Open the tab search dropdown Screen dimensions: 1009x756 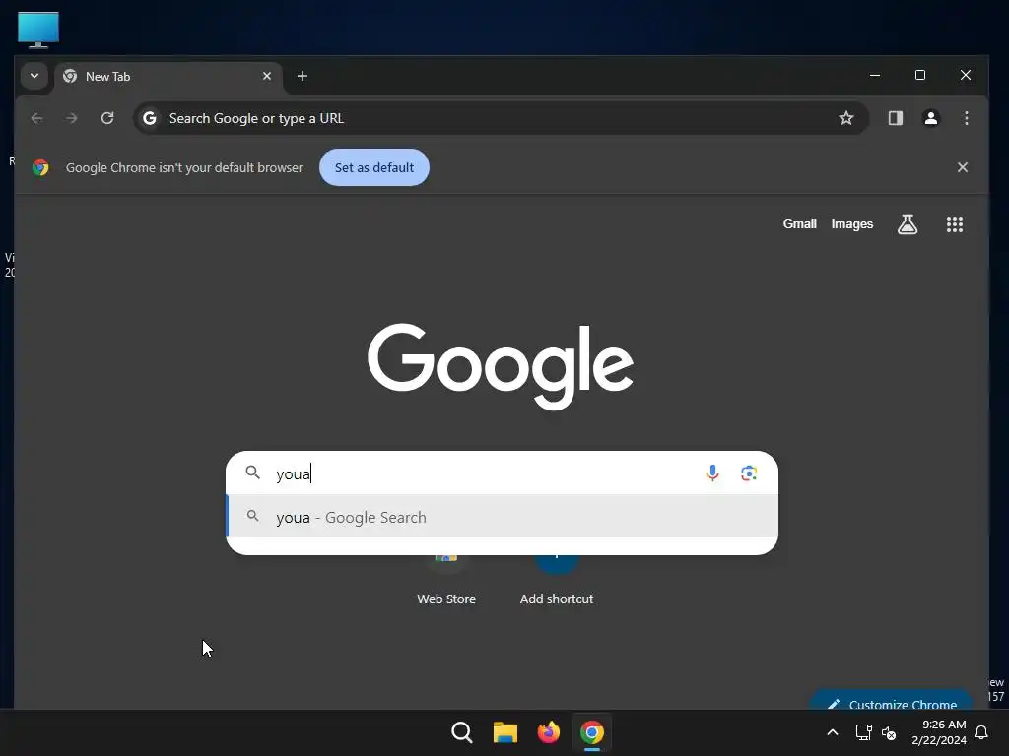click(x=34, y=76)
